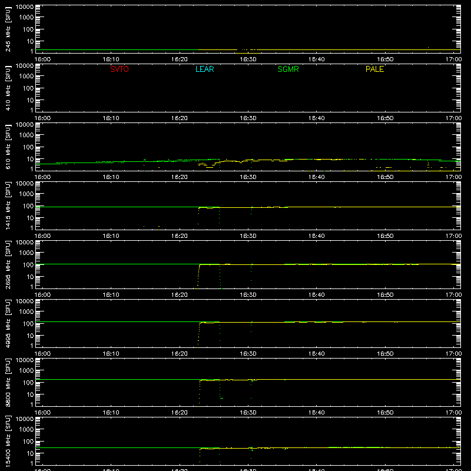Click the green SGMR station label
This screenshot has height=471, width=471.
288,69
